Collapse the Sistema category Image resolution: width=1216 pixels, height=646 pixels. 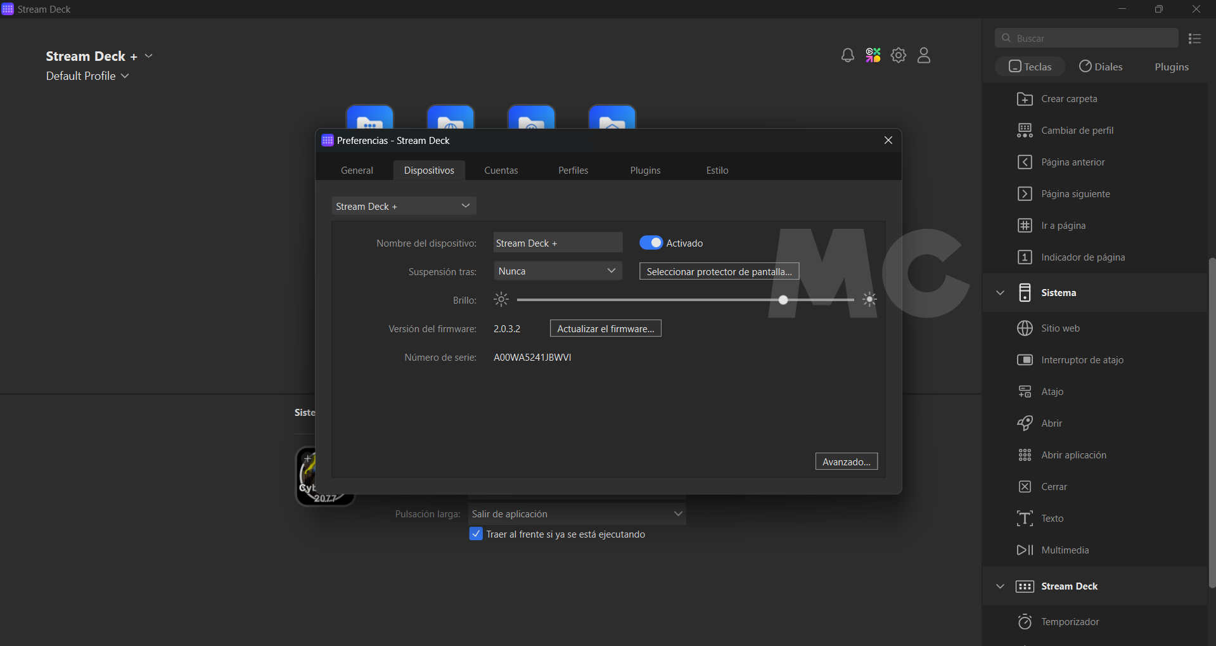point(1001,293)
